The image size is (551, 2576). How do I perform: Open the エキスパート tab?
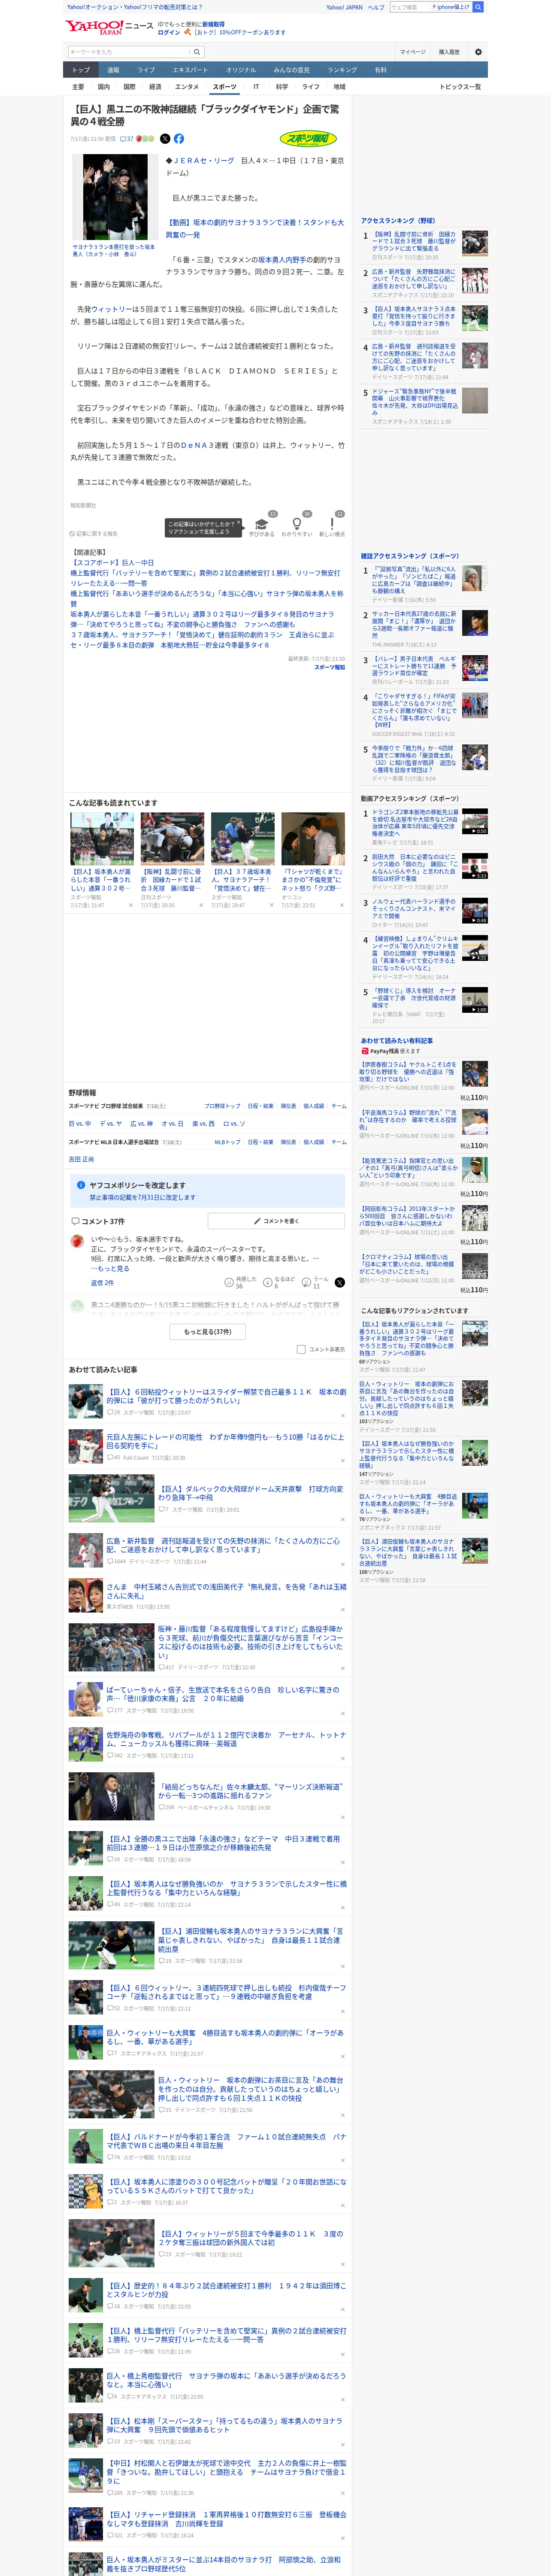190,70
